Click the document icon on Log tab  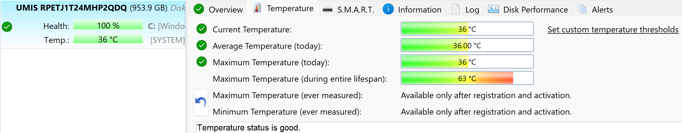455,9
